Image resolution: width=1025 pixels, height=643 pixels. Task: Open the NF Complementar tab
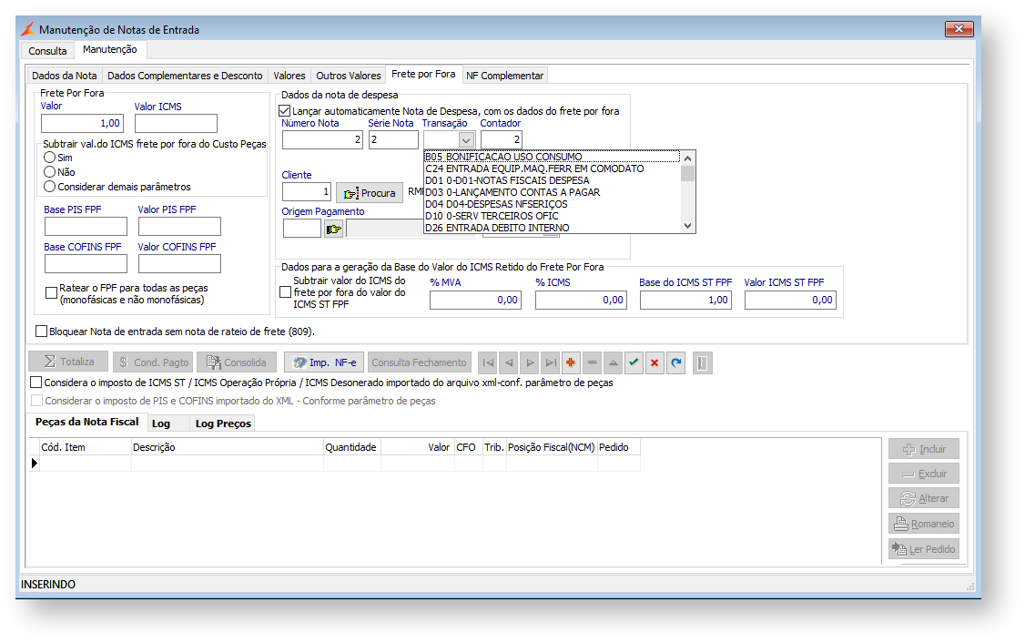tap(504, 76)
